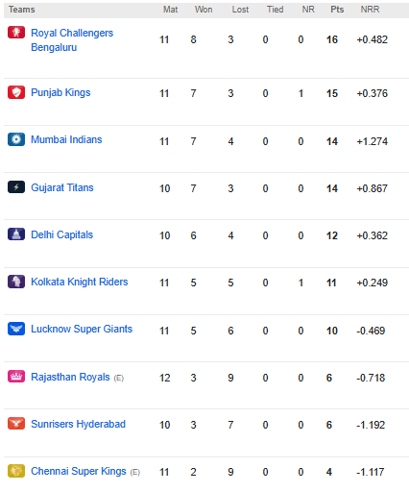409x492 pixels.
Task: Click the Royal Challengers Bengaluru team logo
Action: 16,33
